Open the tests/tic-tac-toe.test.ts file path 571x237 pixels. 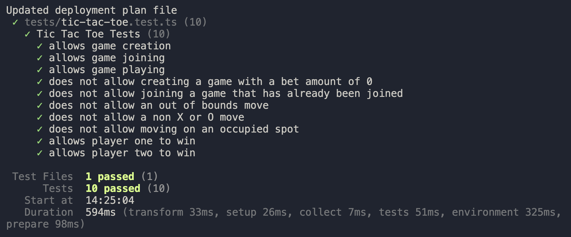click(100, 22)
